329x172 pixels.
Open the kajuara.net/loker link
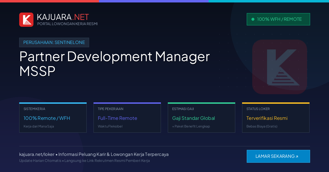point(37,154)
